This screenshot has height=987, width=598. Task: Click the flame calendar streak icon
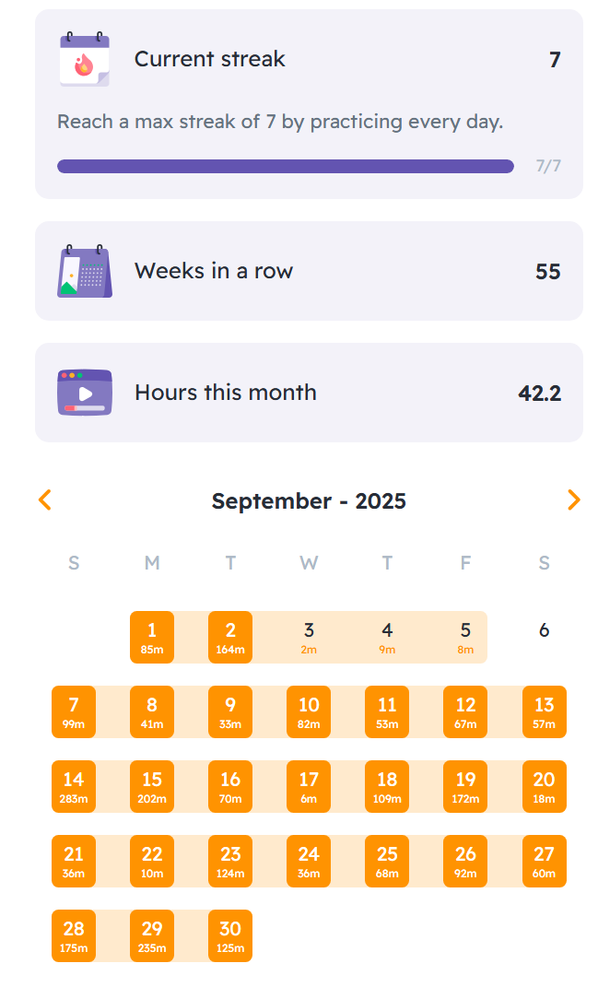pyautogui.click(x=84, y=60)
